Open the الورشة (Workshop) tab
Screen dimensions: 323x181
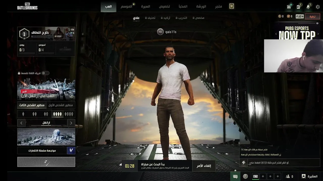pyautogui.click(x=201, y=6)
